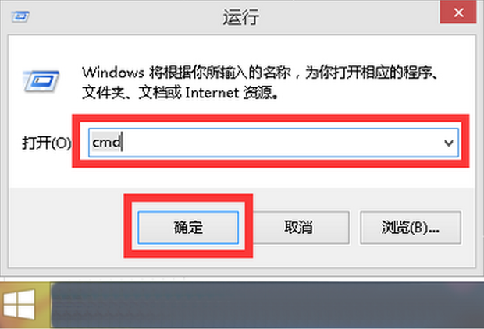Place cursor on the cmd text
The width and height of the screenshot is (484, 329).
pos(106,143)
